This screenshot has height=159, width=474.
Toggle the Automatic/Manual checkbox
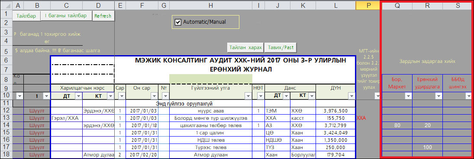tap(178, 22)
